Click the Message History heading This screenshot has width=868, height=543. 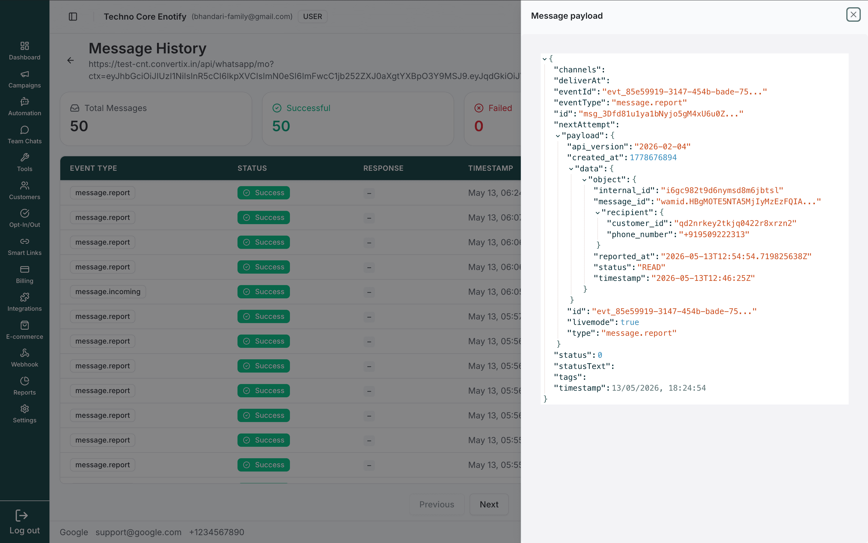[x=147, y=48]
